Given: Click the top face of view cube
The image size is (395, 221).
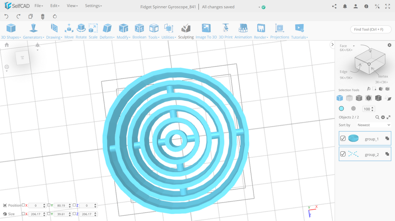Looking at the screenshot, I should pyautogui.click(x=22, y=58).
